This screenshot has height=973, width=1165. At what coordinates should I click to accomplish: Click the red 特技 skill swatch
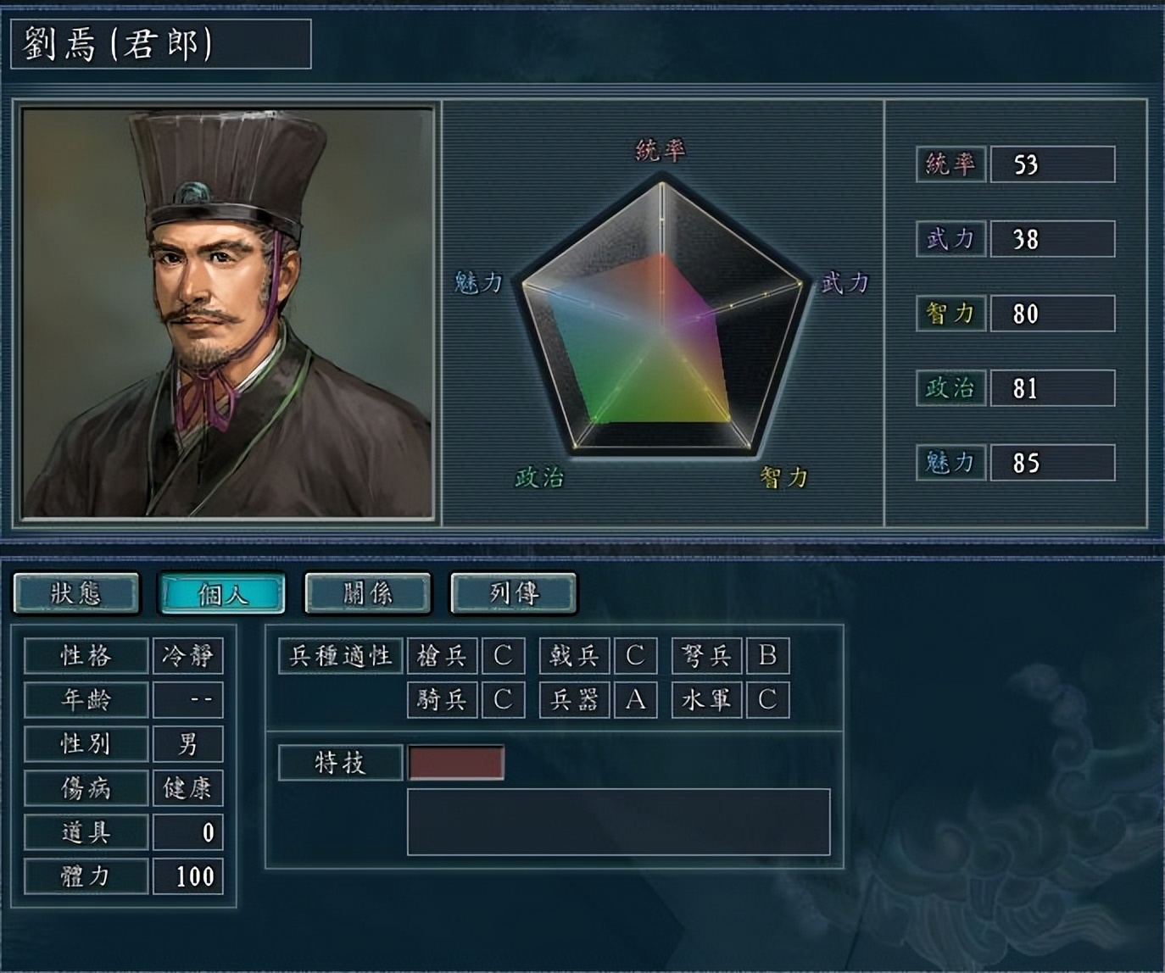click(456, 763)
